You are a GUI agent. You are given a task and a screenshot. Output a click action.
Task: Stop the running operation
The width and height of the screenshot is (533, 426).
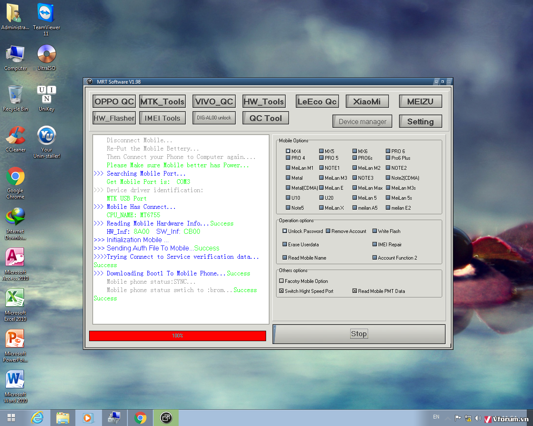(x=359, y=334)
